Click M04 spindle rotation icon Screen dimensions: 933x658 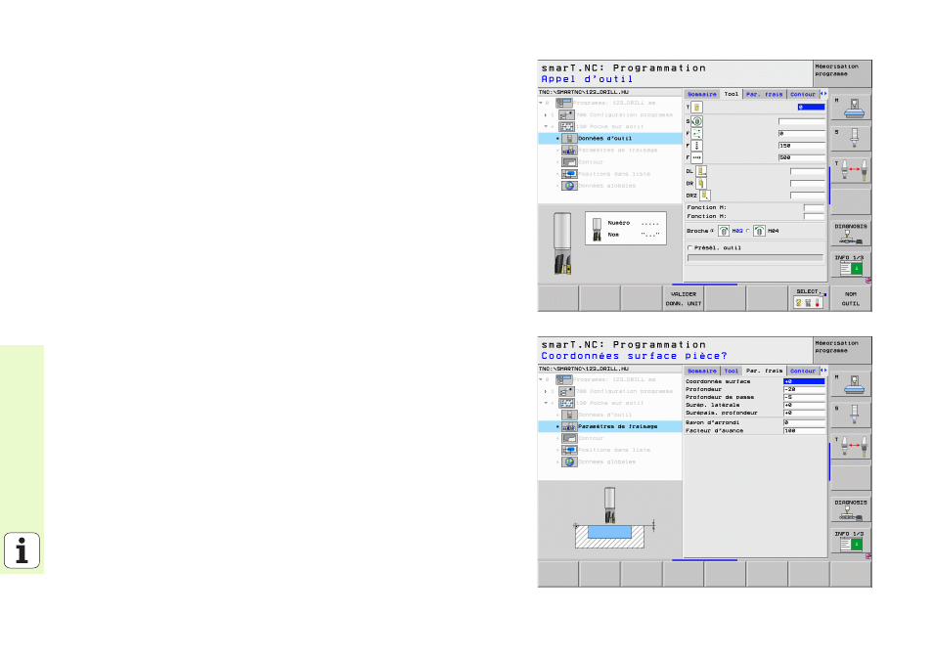[759, 231]
